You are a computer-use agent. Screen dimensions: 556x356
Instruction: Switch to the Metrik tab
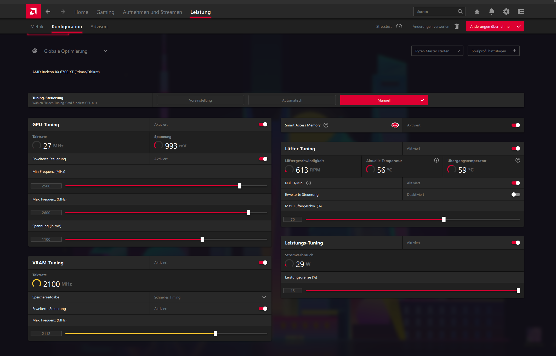point(37,26)
